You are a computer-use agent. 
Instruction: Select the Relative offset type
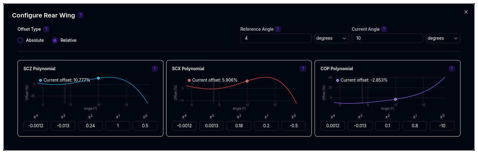coord(55,40)
